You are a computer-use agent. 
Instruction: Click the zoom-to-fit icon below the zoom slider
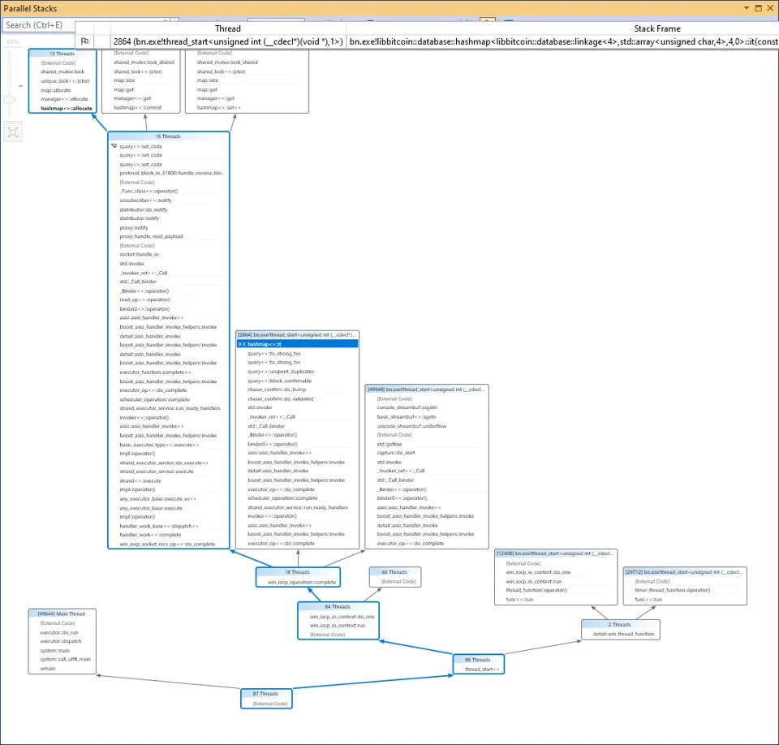[13, 132]
